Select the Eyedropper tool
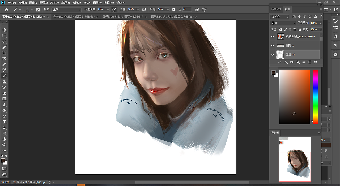Screen dimensions: 340x186 [x=4, y=64]
